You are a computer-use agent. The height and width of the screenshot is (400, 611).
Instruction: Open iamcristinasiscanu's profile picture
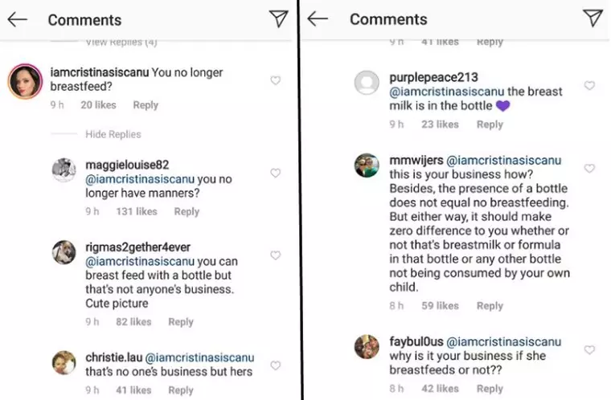(x=25, y=81)
